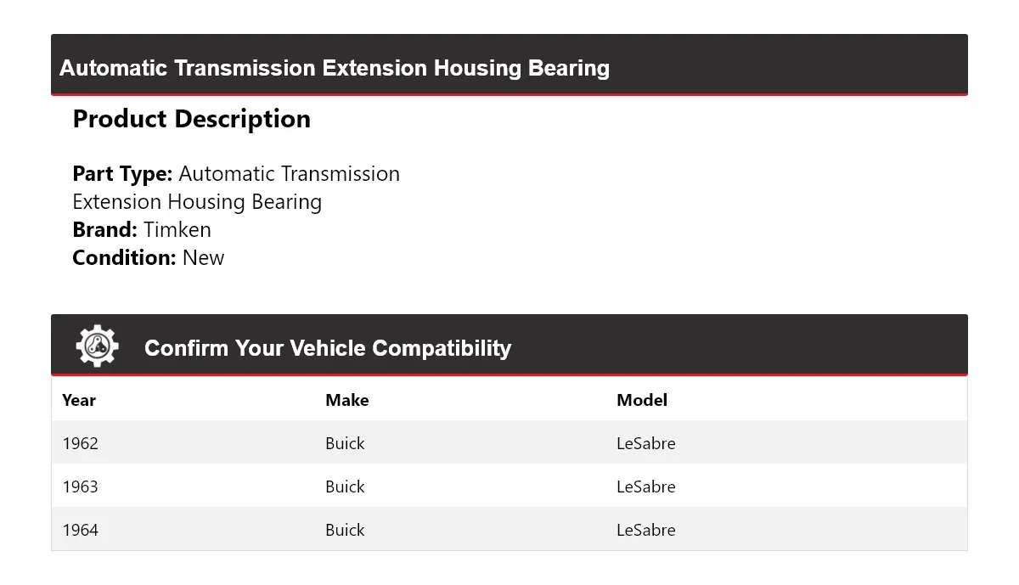This screenshot has height=585, width=1019.
Task: Select Buick in the 1963 row
Action: click(x=345, y=487)
